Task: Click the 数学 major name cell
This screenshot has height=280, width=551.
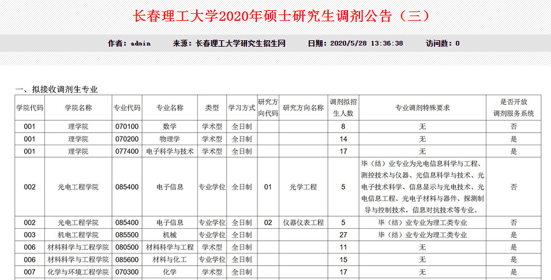Action: click(170, 127)
